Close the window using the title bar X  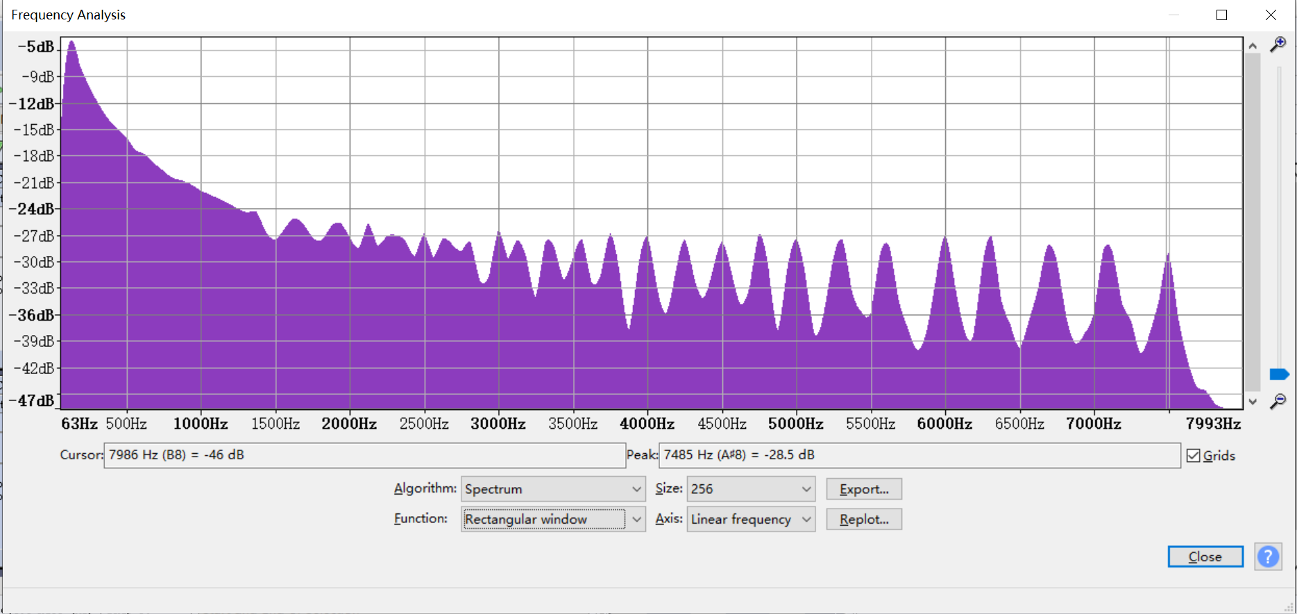coord(1271,15)
